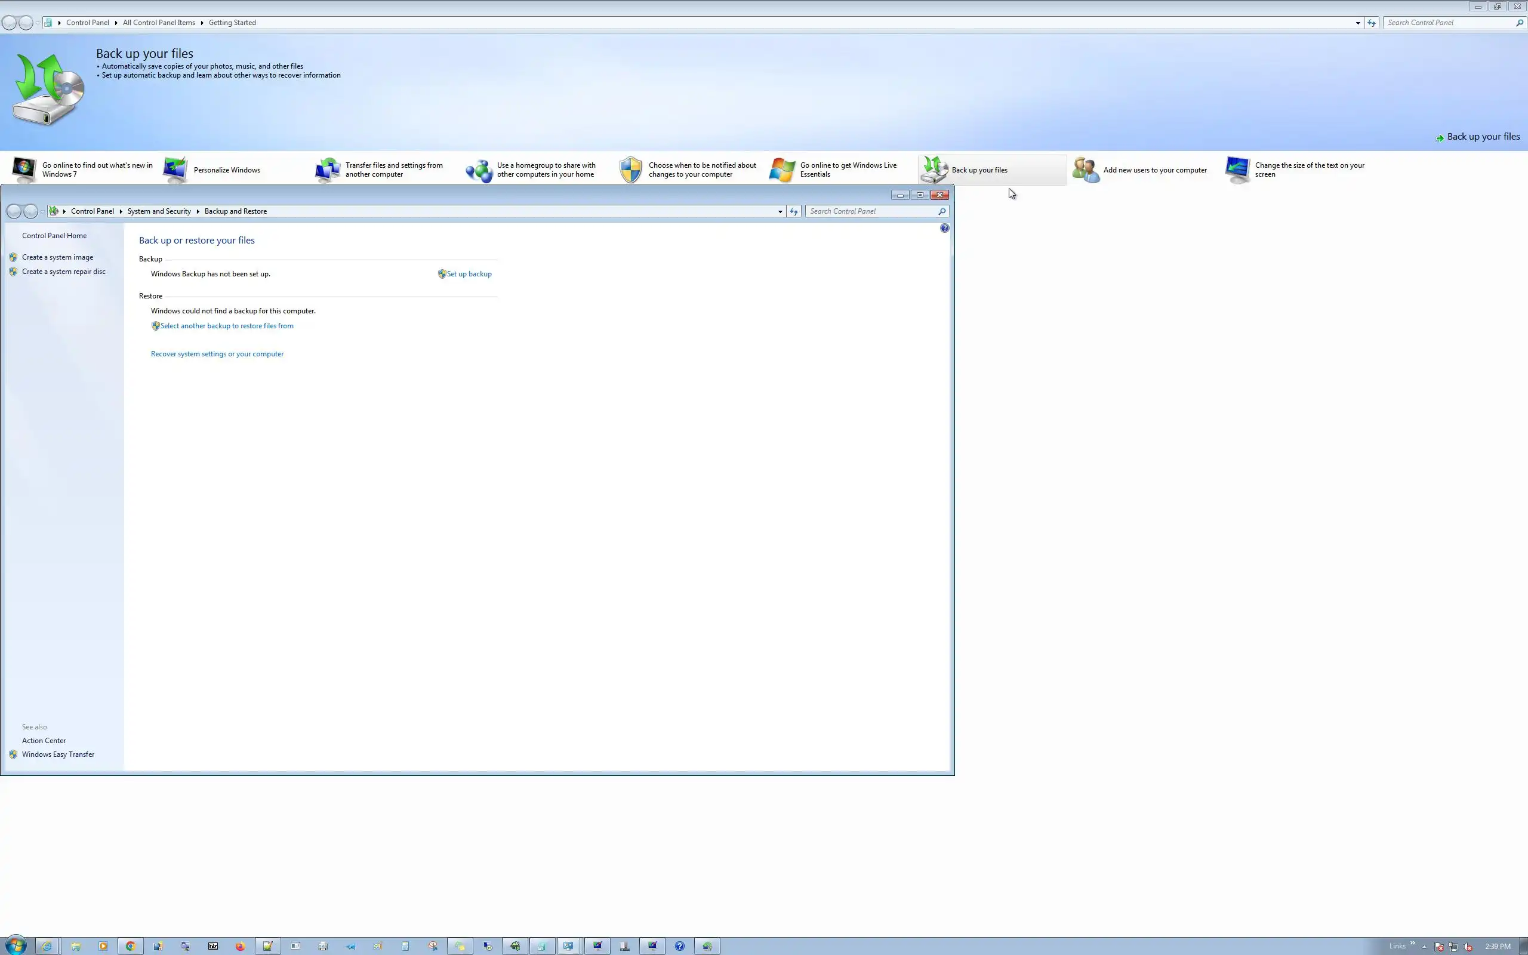The width and height of the screenshot is (1528, 955).
Task: Click the Search Control Panel field in Backup window
Action: tap(871, 211)
